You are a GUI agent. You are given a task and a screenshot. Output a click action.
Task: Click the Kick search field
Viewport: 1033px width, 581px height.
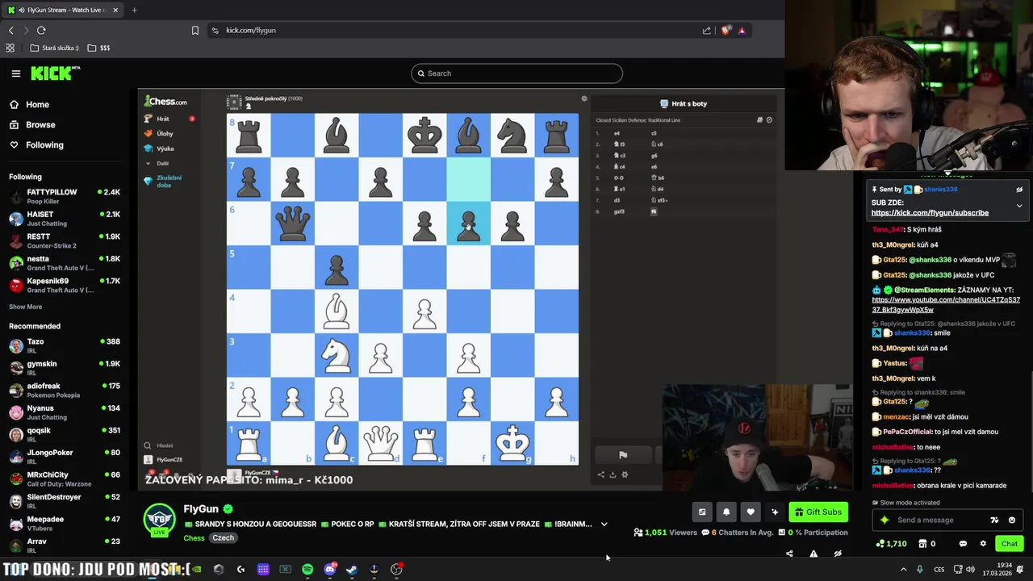coord(516,73)
